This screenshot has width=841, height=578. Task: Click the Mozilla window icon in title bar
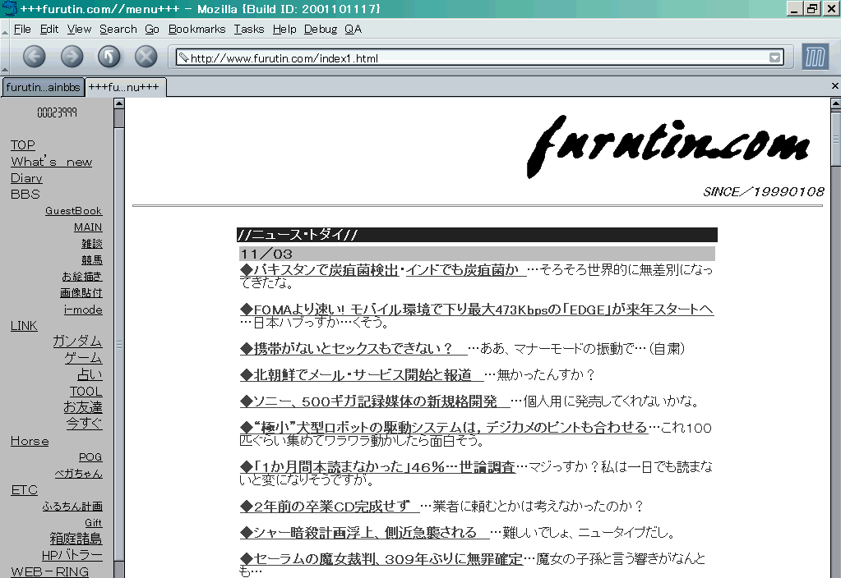coord(8,8)
